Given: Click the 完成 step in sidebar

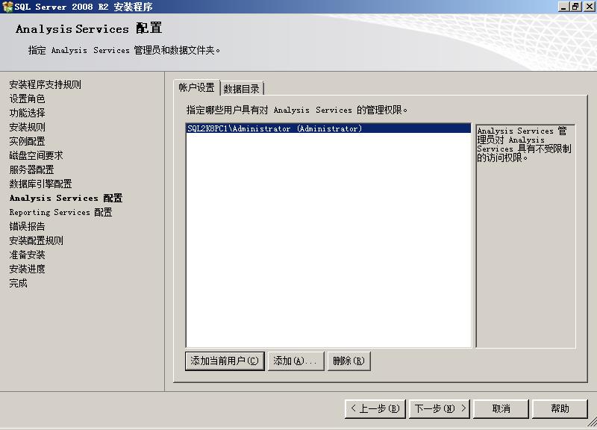Looking at the screenshot, I should click(x=18, y=283).
